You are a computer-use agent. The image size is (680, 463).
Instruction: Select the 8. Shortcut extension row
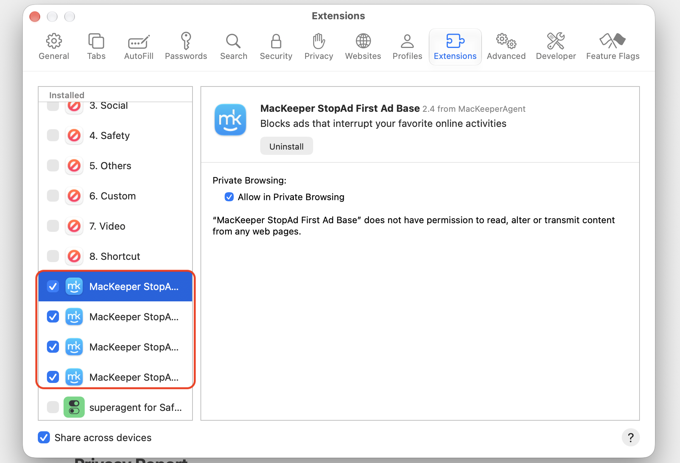pyautogui.click(x=115, y=256)
